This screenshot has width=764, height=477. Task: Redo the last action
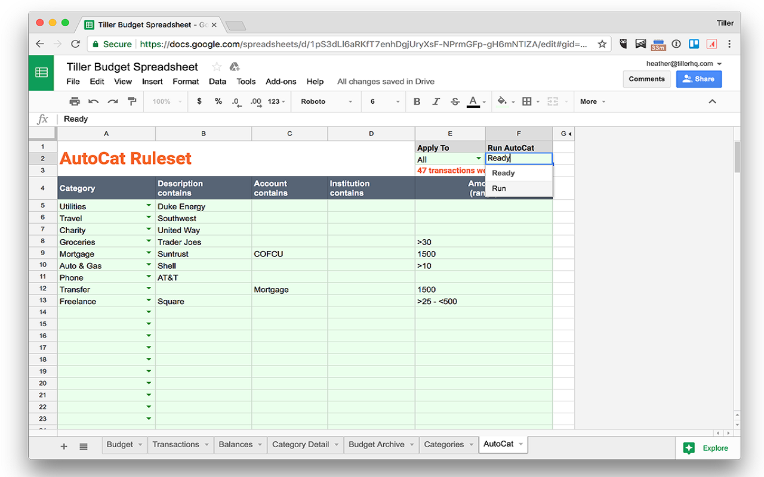pos(113,101)
